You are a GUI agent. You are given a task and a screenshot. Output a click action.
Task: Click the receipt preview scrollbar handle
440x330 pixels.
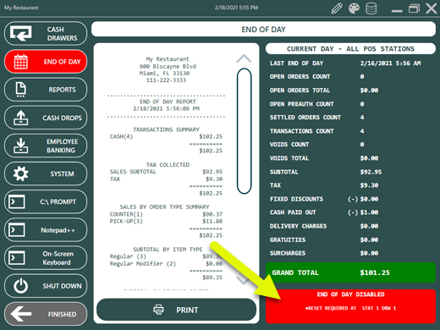[244, 131]
